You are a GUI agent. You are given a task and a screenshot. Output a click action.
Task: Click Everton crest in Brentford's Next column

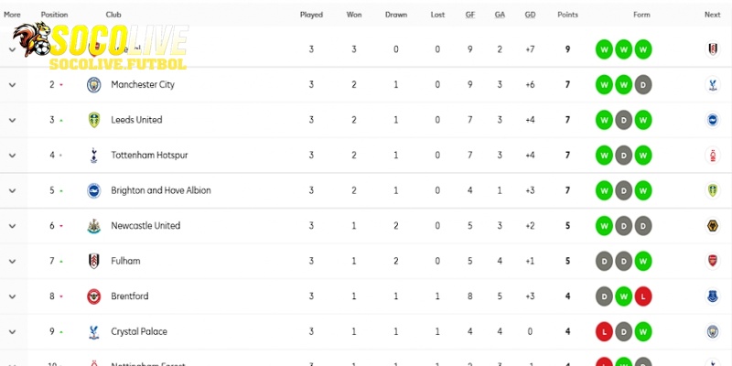pyautogui.click(x=713, y=296)
